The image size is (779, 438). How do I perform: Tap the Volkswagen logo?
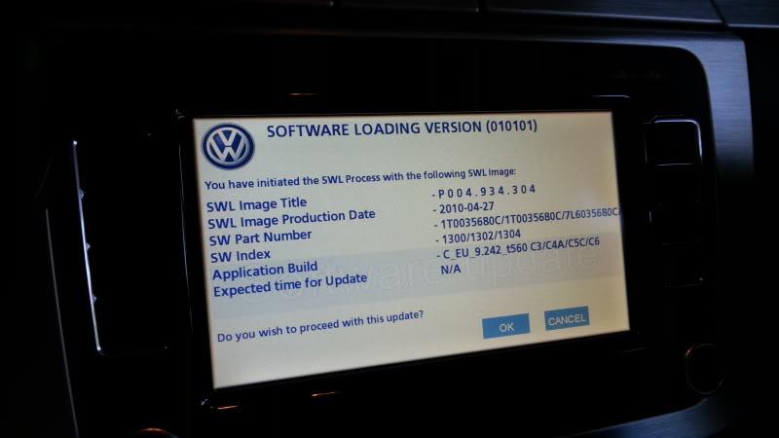coord(228,146)
